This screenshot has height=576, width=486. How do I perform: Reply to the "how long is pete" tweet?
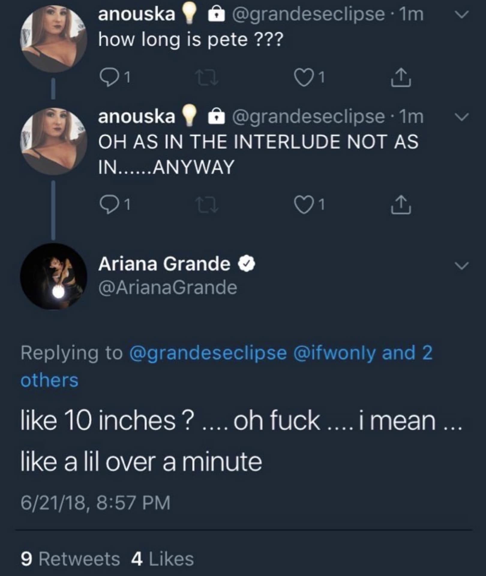107,77
